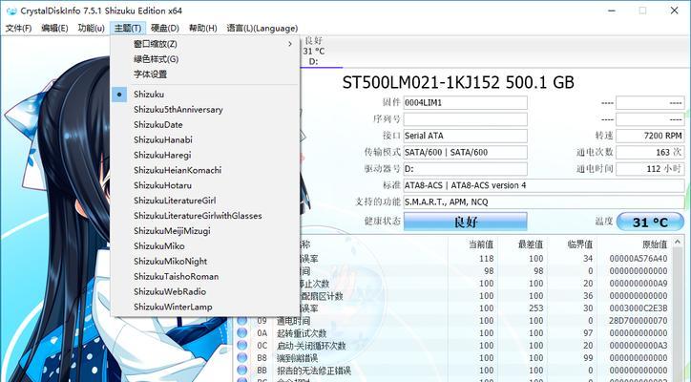Click the 标准 field ATA8-ACS version 4
This screenshot has width=691, height=382.
pyautogui.click(x=544, y=185)
